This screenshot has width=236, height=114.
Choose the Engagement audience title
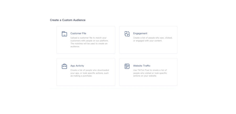click(140, 33)
